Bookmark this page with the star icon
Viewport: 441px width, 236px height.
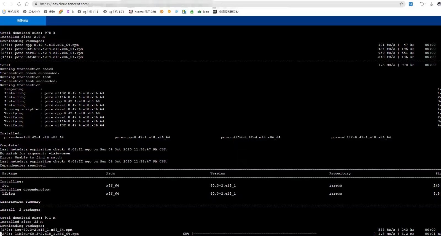401,4
